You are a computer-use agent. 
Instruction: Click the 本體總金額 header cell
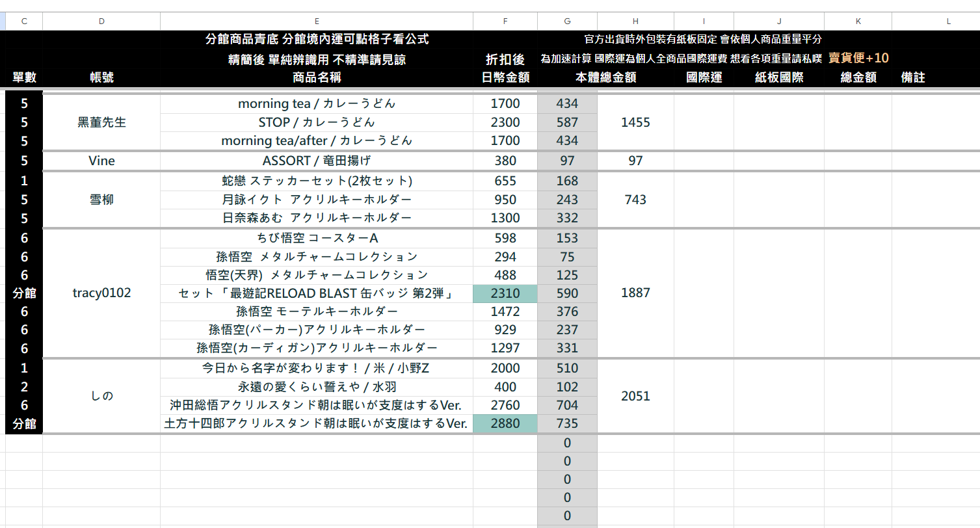tap(606, 77)
